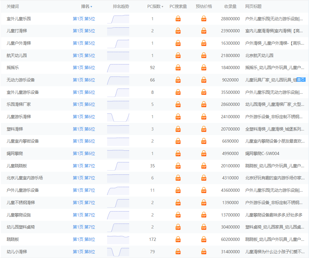Click page title 北京航天幼儿园
309x258 pixels.
[x=259, y=55]
